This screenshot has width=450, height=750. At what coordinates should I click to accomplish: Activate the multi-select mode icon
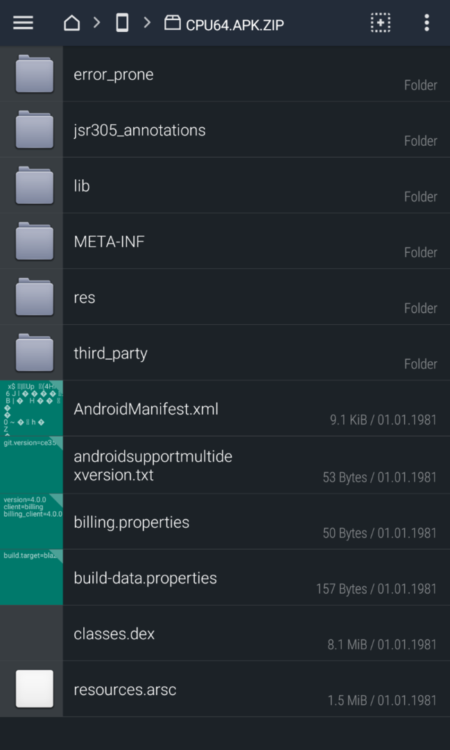(x=380, y=23)
